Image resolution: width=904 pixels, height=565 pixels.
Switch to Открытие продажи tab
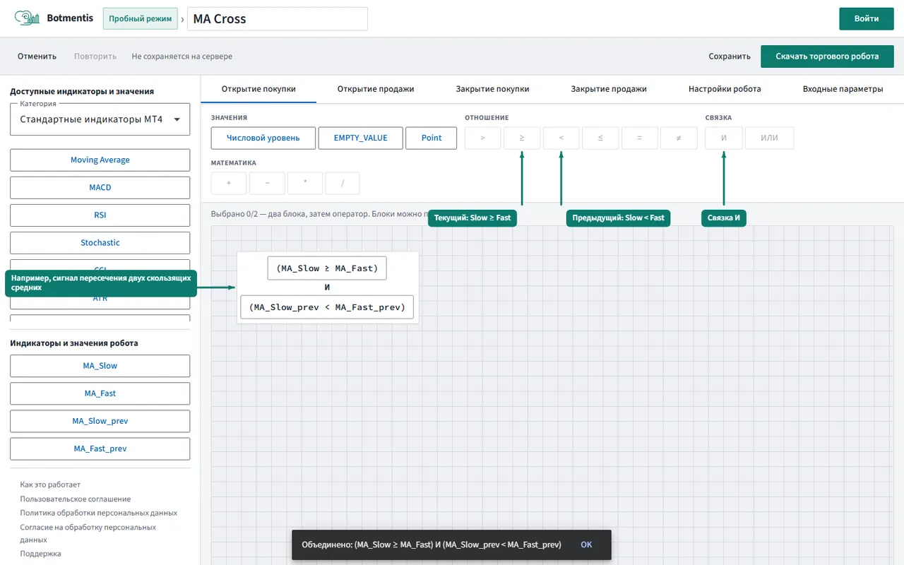[376, 89]
